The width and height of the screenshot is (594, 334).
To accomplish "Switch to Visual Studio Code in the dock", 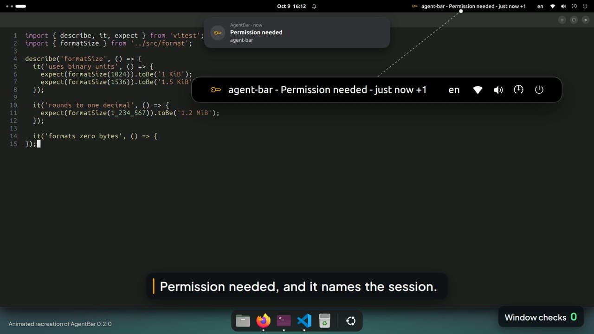I will 304,321.
